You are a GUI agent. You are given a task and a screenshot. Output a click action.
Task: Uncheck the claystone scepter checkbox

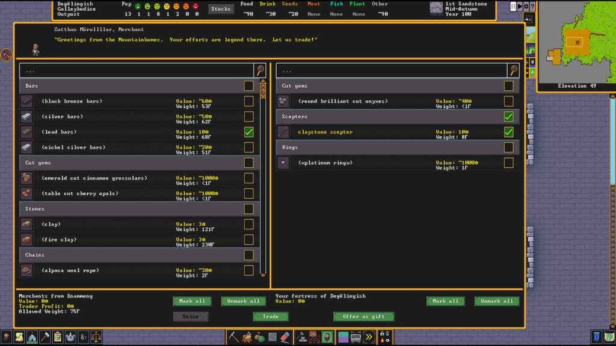509,132
